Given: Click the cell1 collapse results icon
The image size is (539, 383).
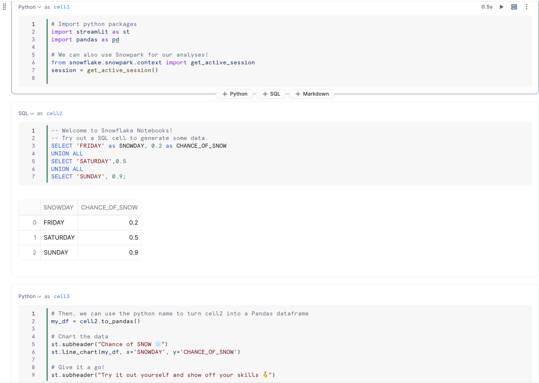Looking at the screenshot, I should (x=514, y=7).
